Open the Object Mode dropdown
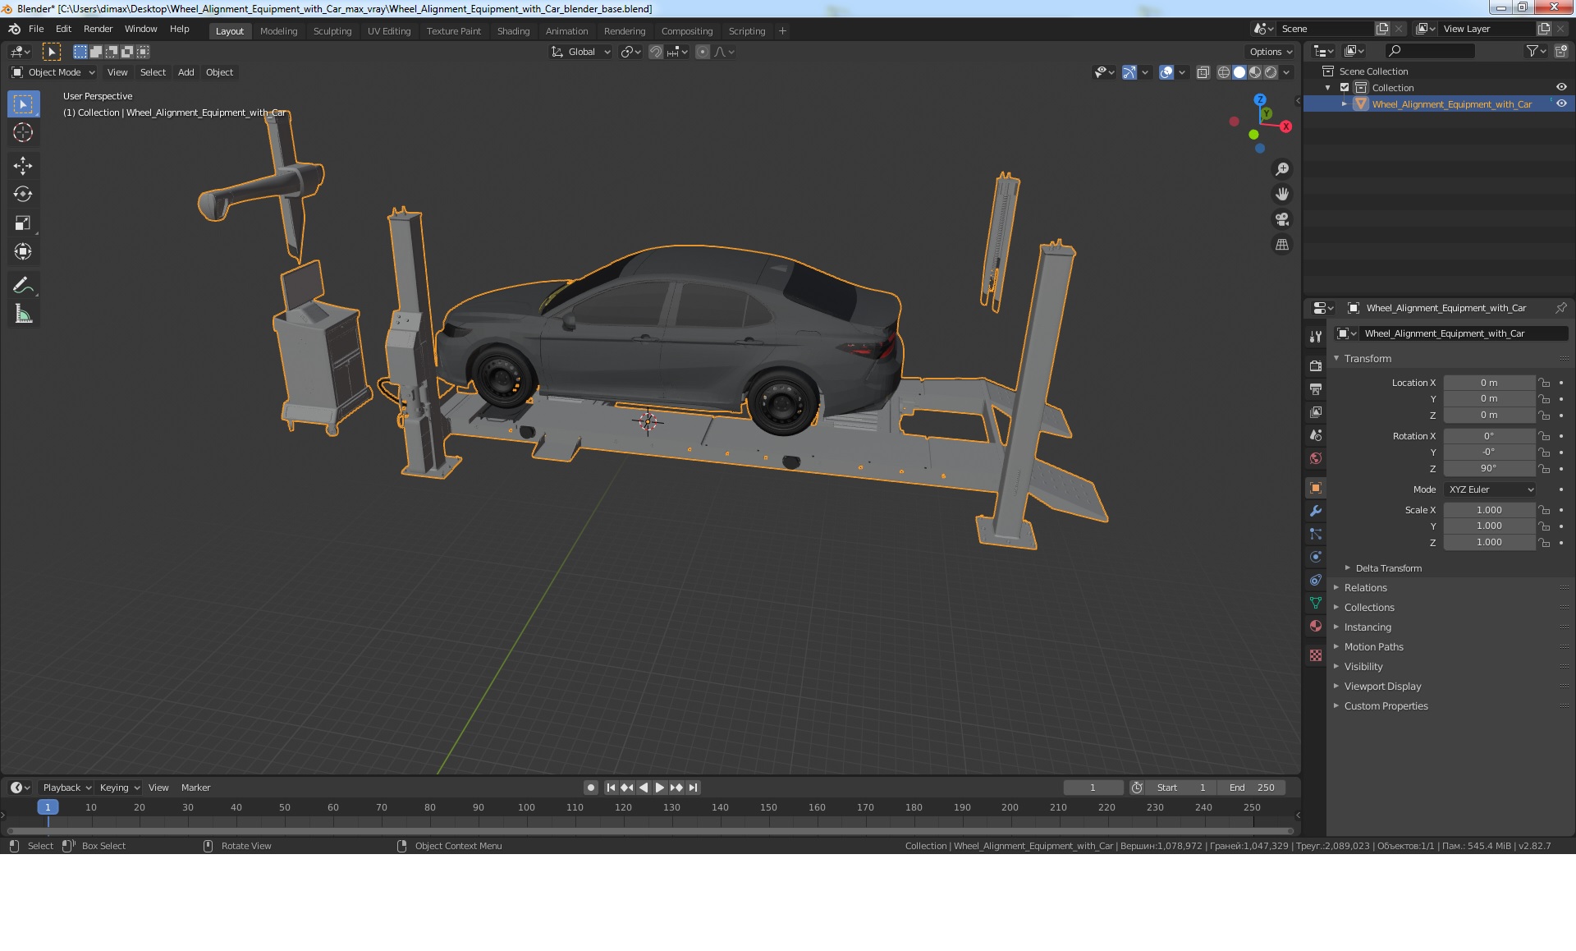 pyautogui.click(x=53, y=72)
